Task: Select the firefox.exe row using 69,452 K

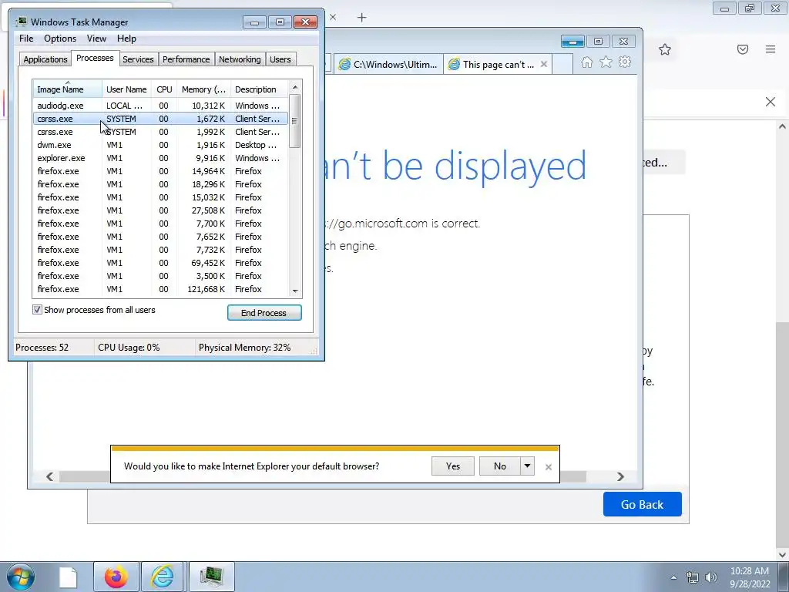Action: pyautogui.click(x=160, y=263)
